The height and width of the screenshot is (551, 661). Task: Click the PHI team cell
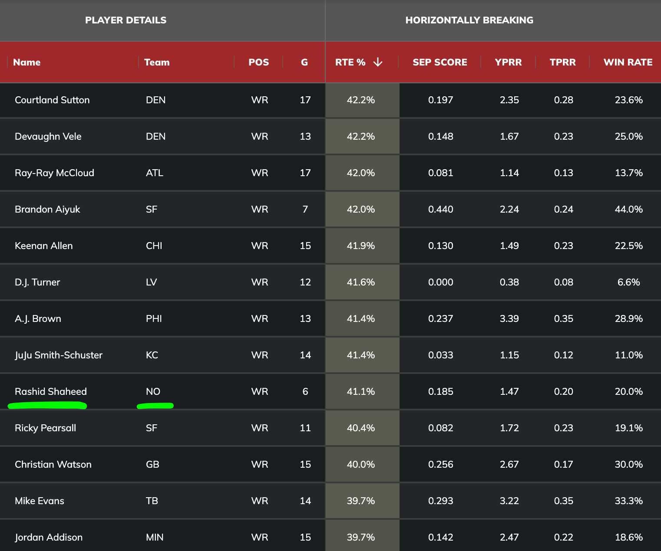(x=154, y=318)
